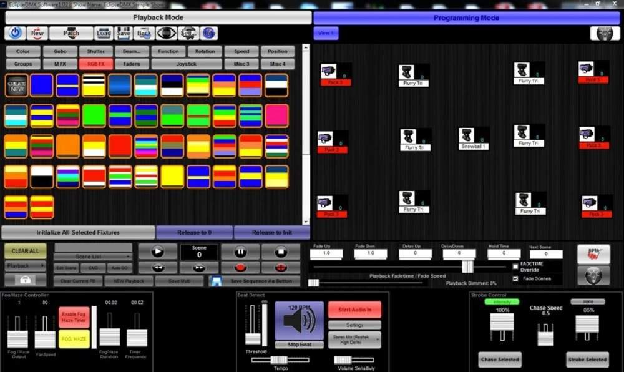
Task: Uncheck the Fade Scenes checkbox
Action: [x=515, y=279]
